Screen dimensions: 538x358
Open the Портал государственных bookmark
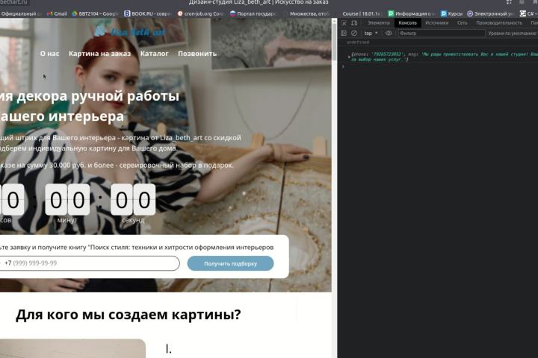pyautogui.click(x=253, y=13)
